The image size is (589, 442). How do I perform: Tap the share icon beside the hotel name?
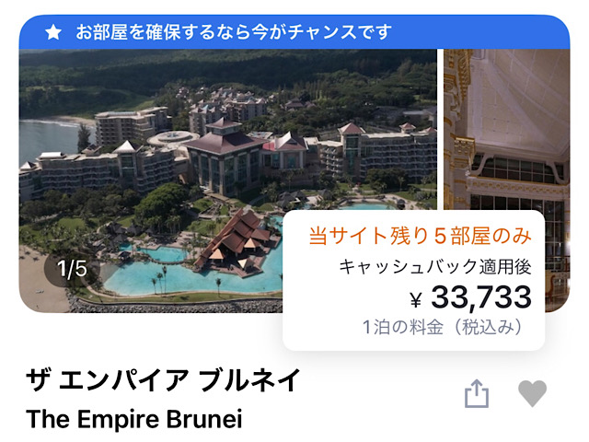(x=477, y=393)
